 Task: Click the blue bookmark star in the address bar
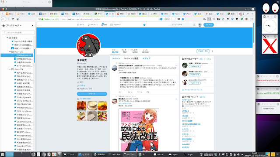coord(183,19)
